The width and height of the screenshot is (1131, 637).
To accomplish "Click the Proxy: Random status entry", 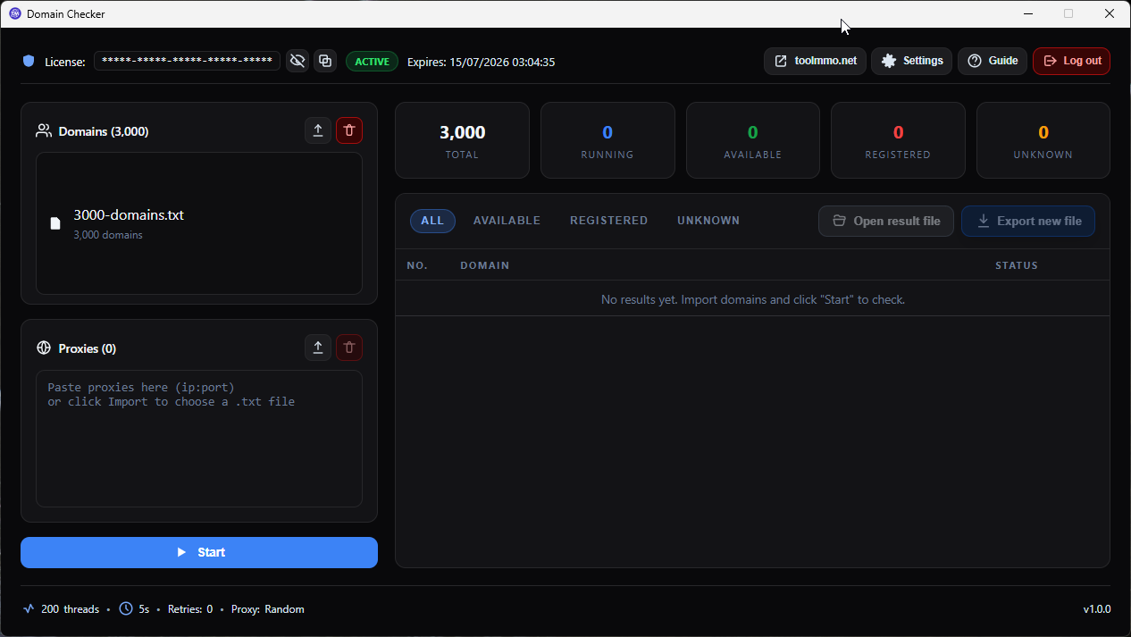I will click(x=268, y=609).
